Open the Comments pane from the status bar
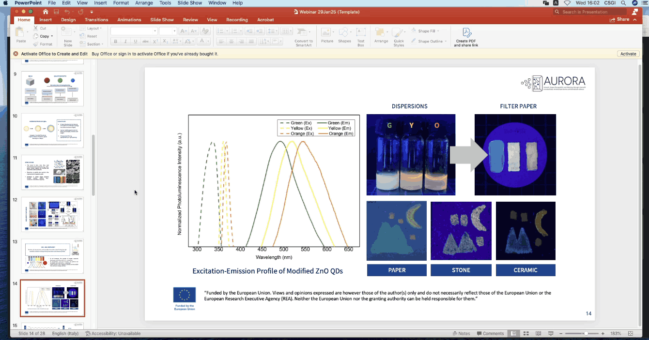The height and width of the screenshot is (340, 649). (490, 334)
